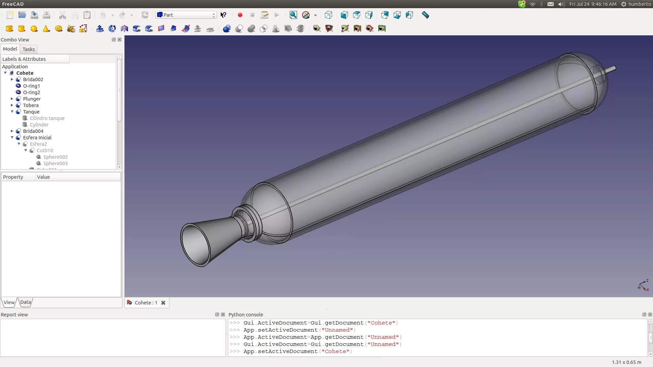Switch to the Tasks tab
Viewport: 653px width, 367px height.
[29, 49]
